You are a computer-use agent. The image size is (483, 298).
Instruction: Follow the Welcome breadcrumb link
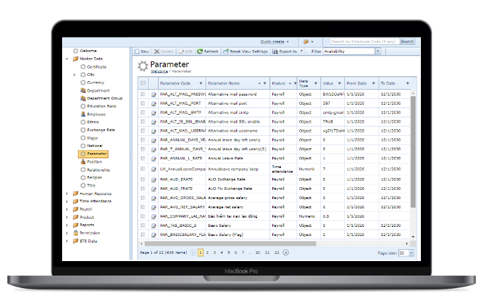point(159,71)
